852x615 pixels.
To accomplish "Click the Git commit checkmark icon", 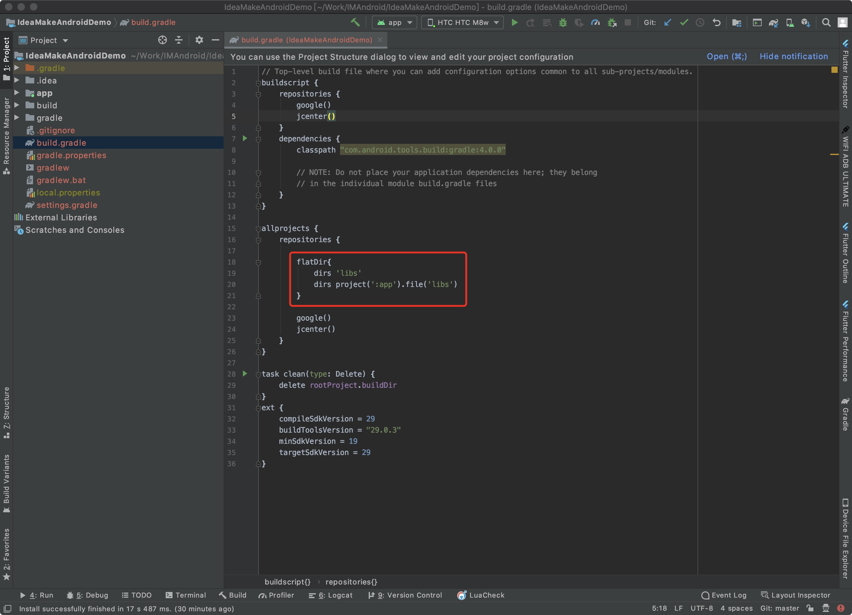I will tap(684, 22).
